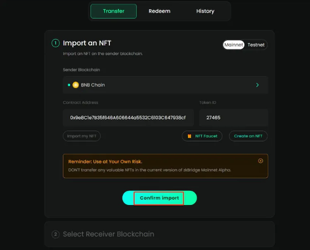Click the step 2 circle icon
This screenshot has height=250, width=310.
coord(55,234)
